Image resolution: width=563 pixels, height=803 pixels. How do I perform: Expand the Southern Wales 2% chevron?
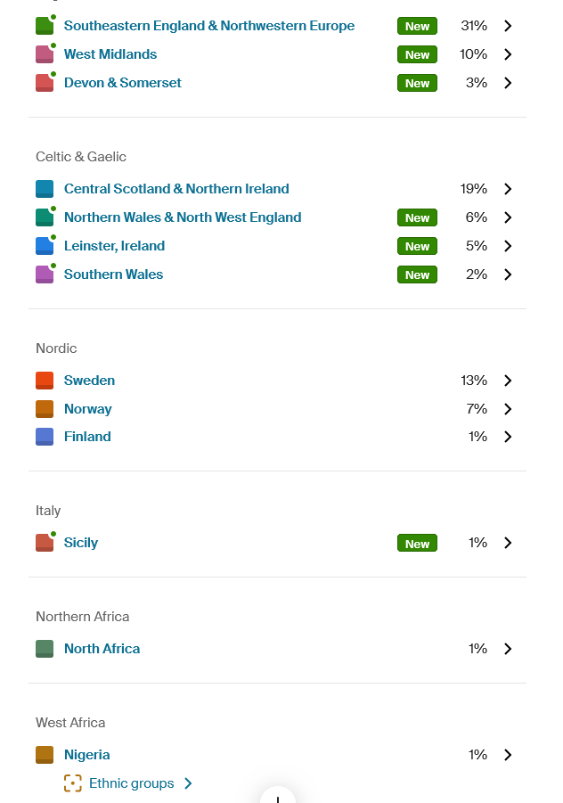[x=508, y=274]
